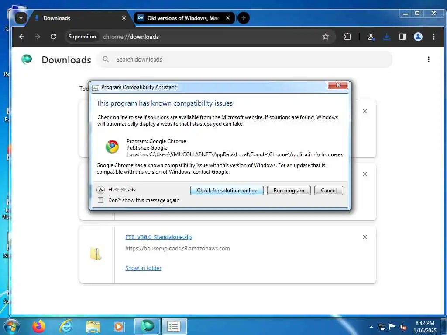This screenshot has height=335, width=447.
Task: Switch to Old versions of Windows tab
Action: 184,18
